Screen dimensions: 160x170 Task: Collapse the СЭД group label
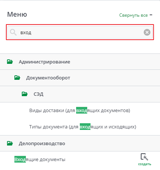(38, 94)
